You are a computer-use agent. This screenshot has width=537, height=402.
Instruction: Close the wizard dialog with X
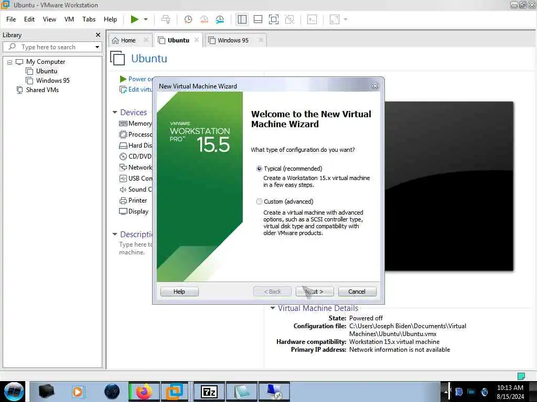point(375,86)
